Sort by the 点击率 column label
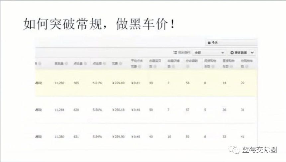This screenshot has height=162, width=286. [x=97, y=63]
